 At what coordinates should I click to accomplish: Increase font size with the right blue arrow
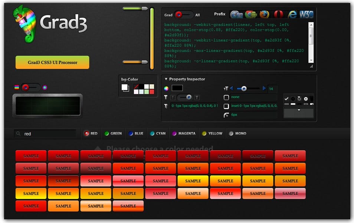(x=264, y=89)
